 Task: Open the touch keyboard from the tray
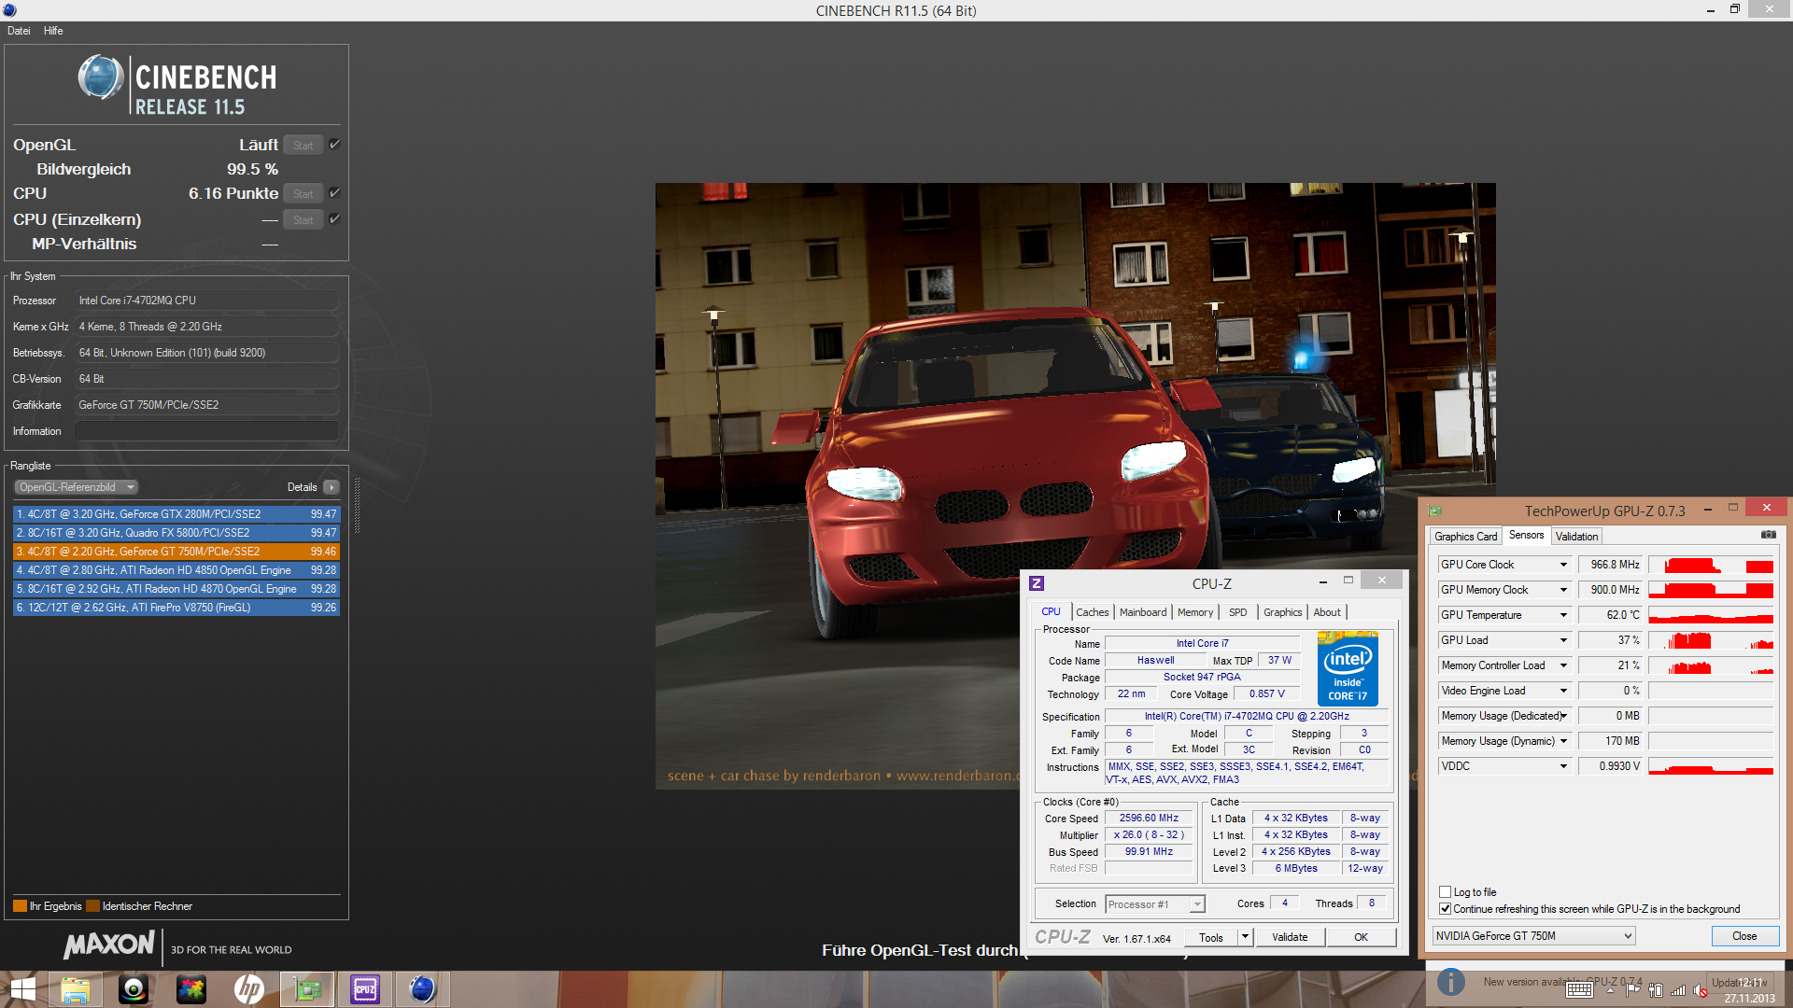coord(1580,990)
